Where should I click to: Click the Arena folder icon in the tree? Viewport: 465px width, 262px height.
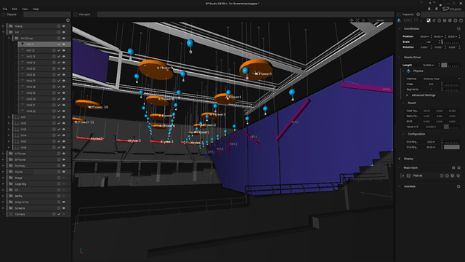[x=11, y=26]
